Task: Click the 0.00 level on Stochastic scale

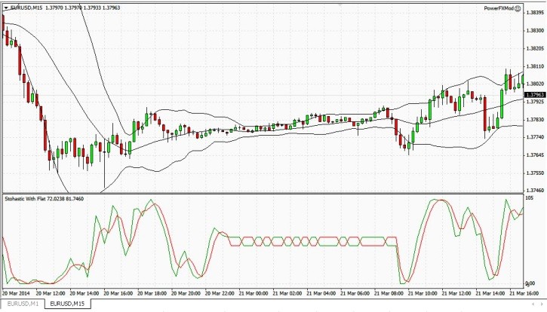Action: click(x=530, y=283)
